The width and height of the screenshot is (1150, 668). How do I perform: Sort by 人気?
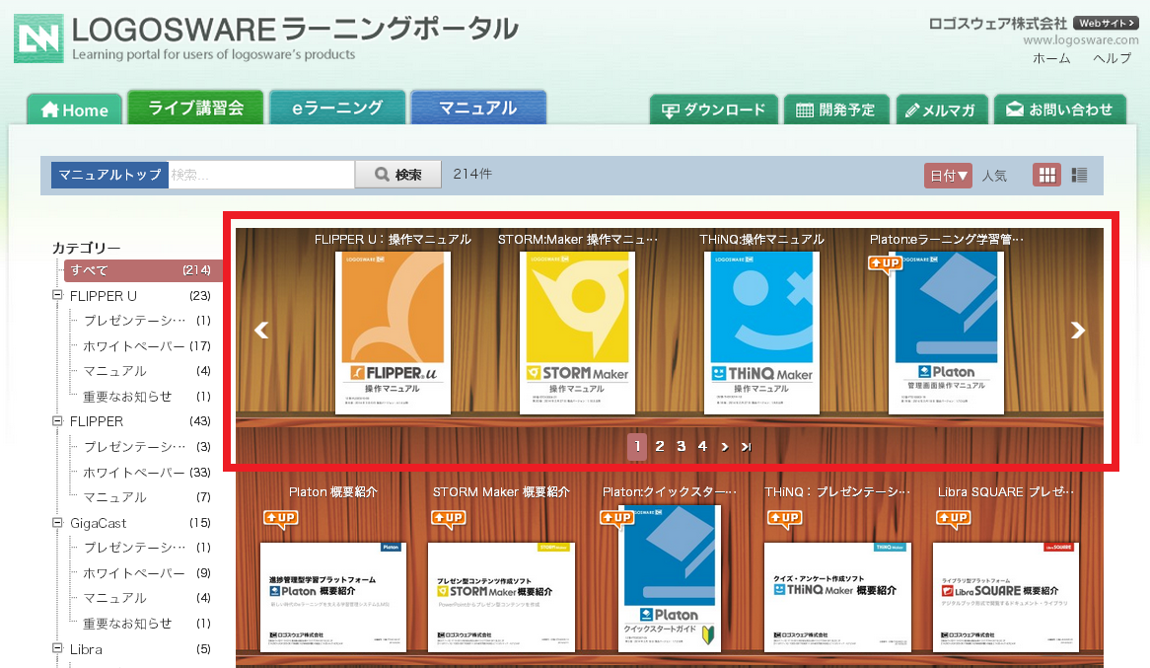(994, 176)
